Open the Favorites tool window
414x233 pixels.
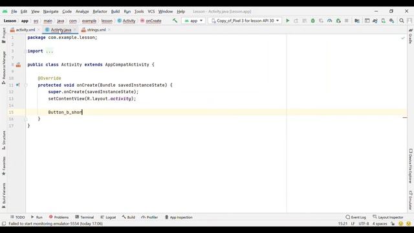(x=4, y=166)
